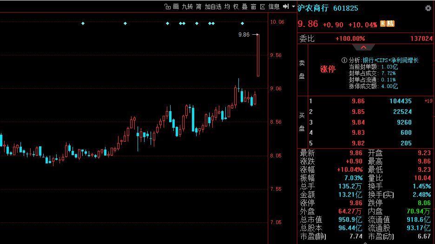Toggle the 九转 indicator
435x244 pixels.
pyautogui.click(x=187, y=6)
